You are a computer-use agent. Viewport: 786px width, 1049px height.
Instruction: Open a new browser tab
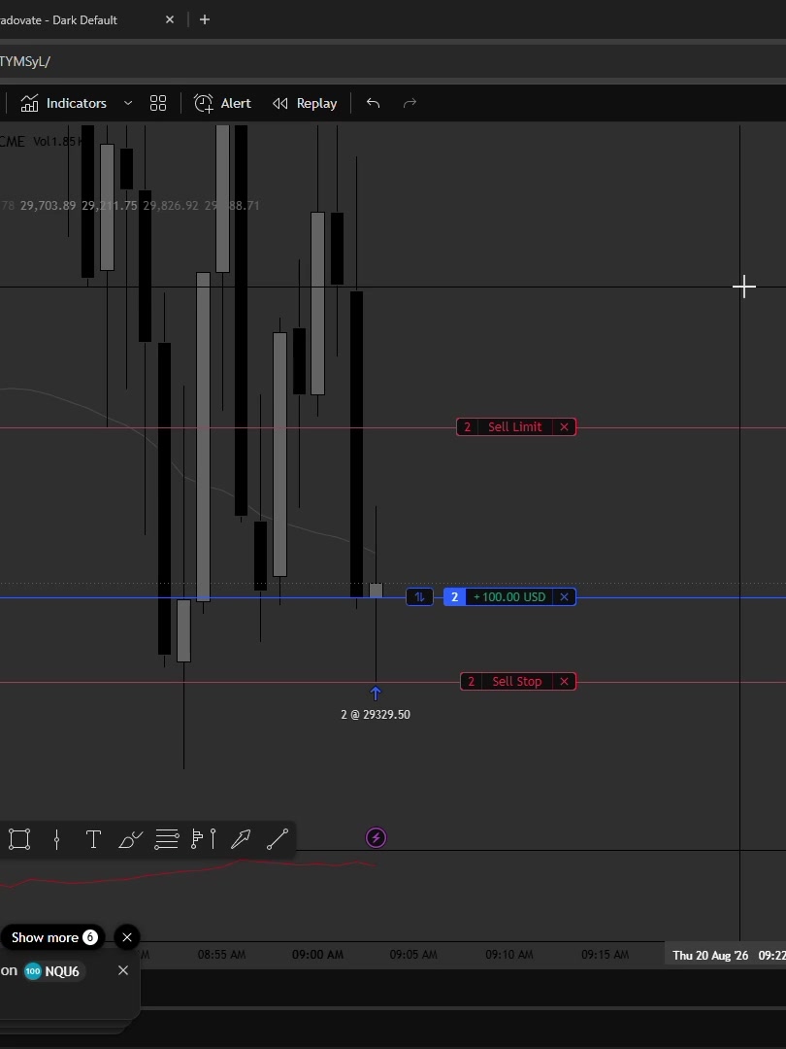(205, 20)
